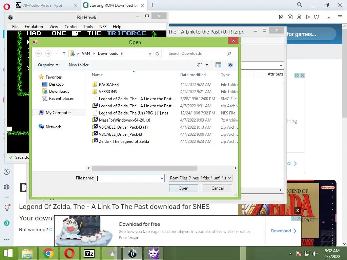Select the PACKAGES folder
Image resolution: width=347 pixels, height=260 pixels.
pyautogui.click(x=109, y=84)
